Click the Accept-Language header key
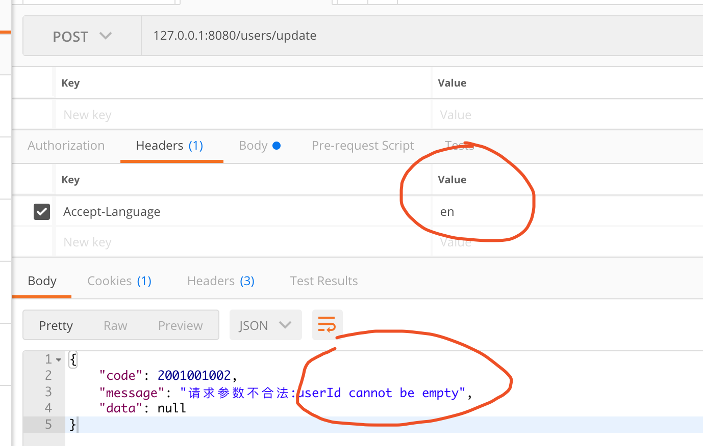This screenshot has width=703, height=446. [112, 212]
